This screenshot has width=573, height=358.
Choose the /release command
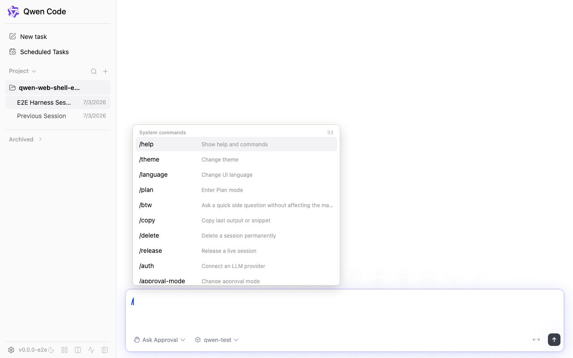tap(236, 251)
